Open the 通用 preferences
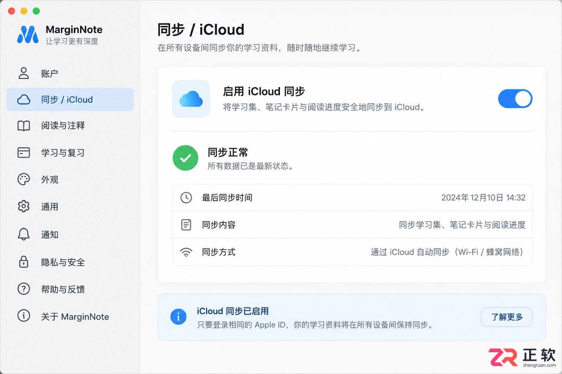562x374 pixels. click(70, 206)
